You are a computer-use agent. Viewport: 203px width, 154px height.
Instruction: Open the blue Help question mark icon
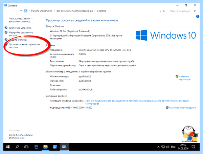point(198,17)
